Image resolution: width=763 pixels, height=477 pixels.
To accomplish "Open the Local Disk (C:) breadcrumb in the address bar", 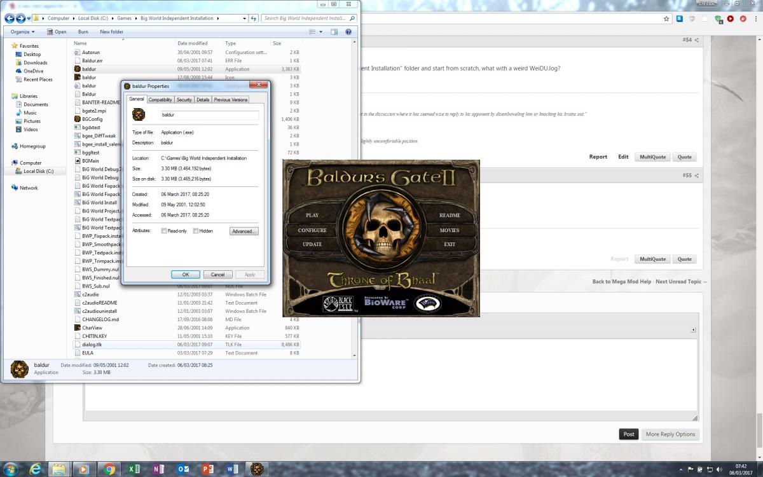I will 93,18.
